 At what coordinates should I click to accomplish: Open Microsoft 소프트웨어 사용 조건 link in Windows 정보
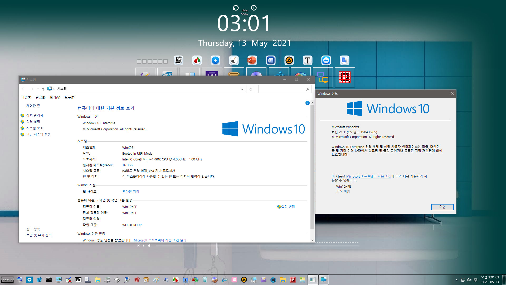click(369, 176)
